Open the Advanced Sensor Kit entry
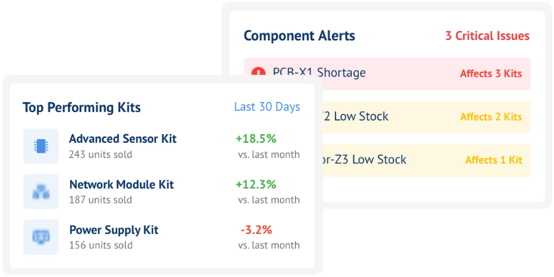 (122, 139)
